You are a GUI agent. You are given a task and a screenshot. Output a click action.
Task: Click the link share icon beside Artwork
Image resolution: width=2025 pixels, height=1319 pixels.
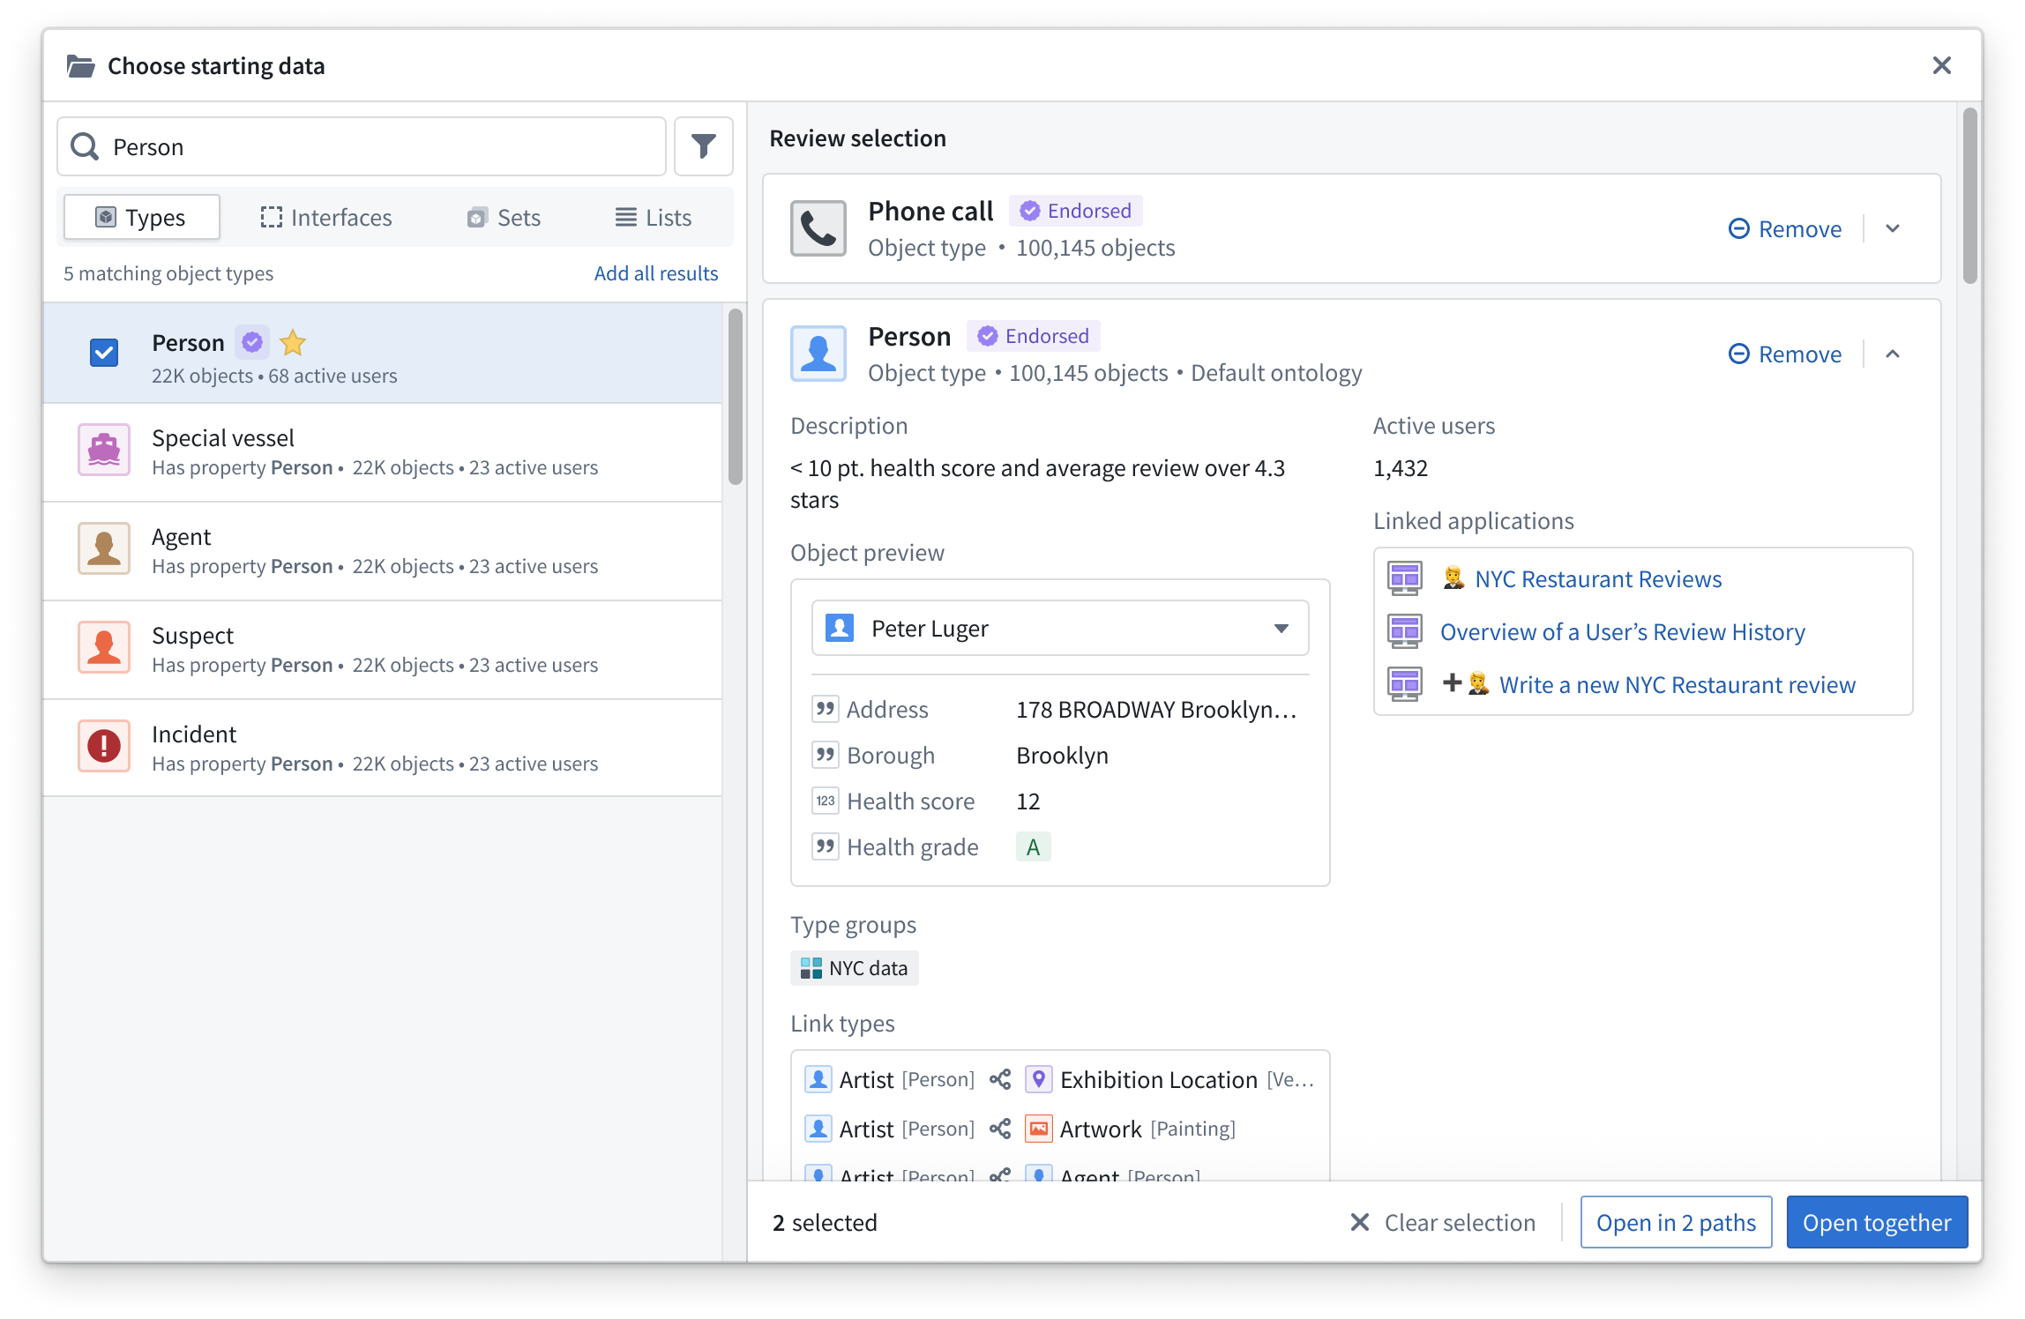tap(999, 1129)
